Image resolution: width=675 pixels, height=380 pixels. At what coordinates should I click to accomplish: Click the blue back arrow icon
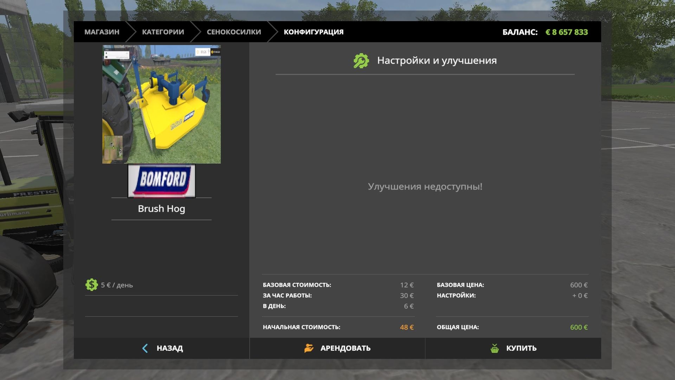(x=145, y=348)
